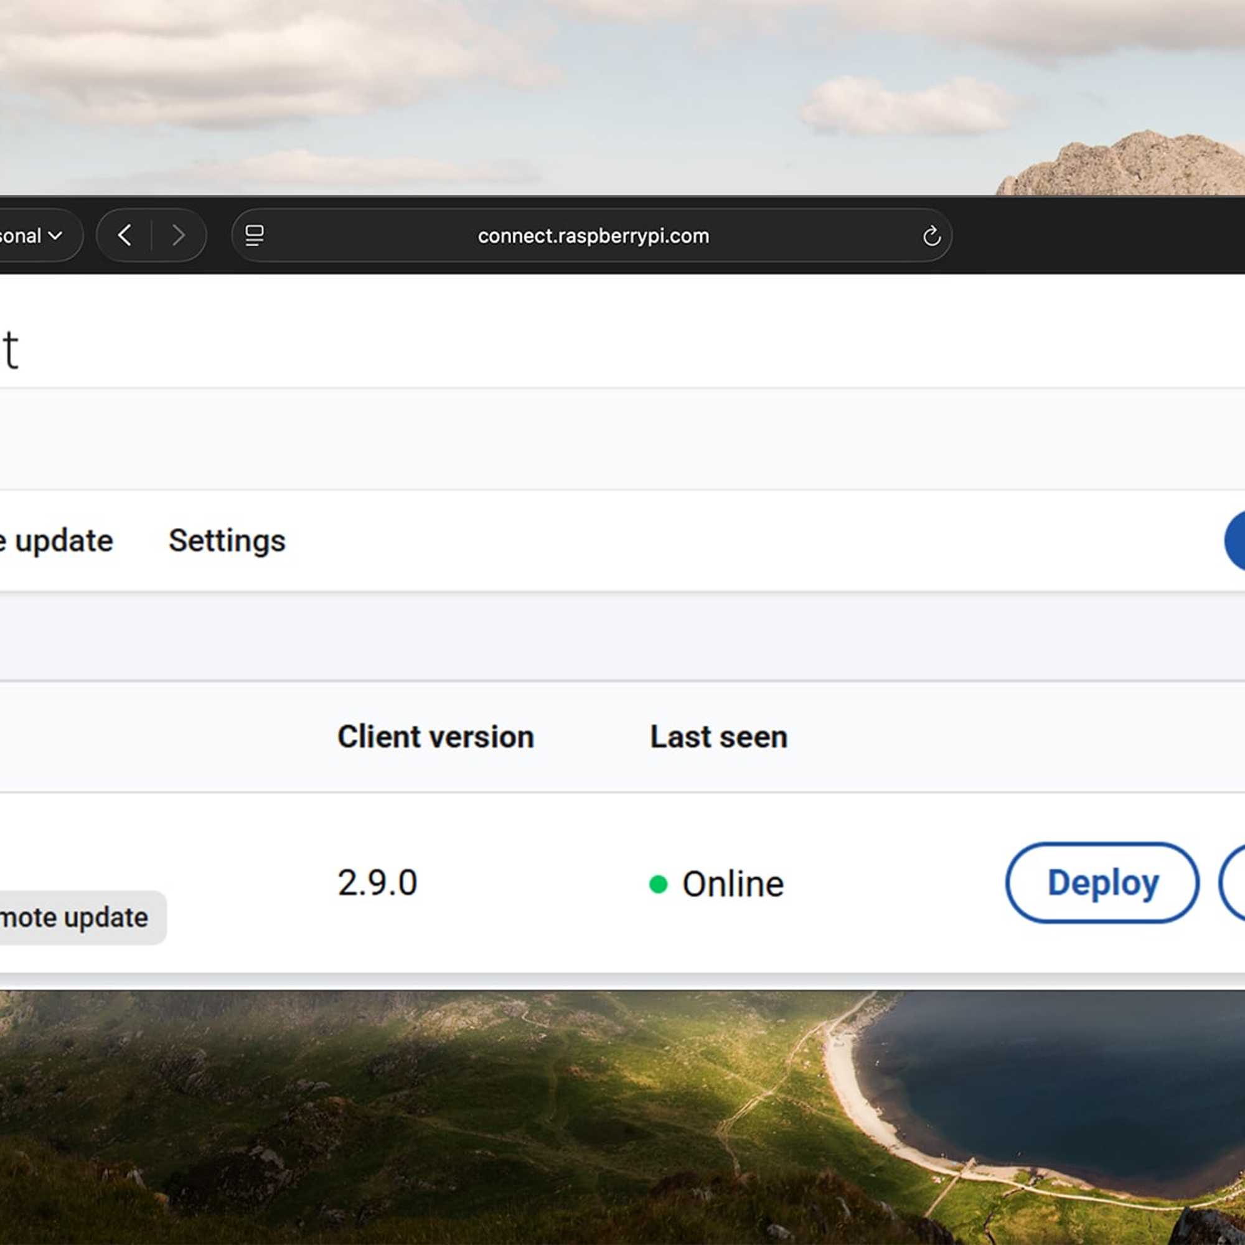Click the cut-off outlined button beside Deploy
The height and width of the screenshot is (1245, 1245).
tap(1233, 883)
